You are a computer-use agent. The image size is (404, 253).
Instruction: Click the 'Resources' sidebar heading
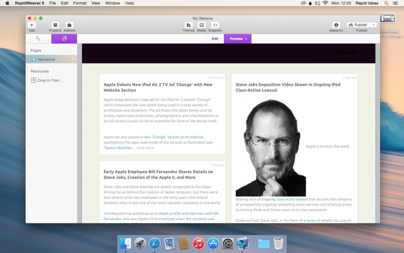pyautogui.click(x=40, y=71)
